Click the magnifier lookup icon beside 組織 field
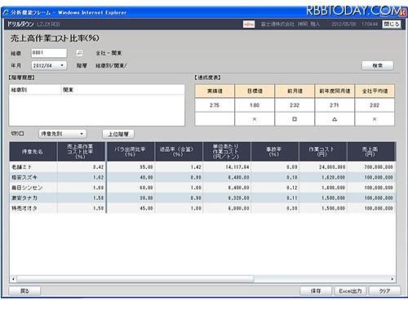Viewport: 408px width, 310px height. [x=79, y=53]
